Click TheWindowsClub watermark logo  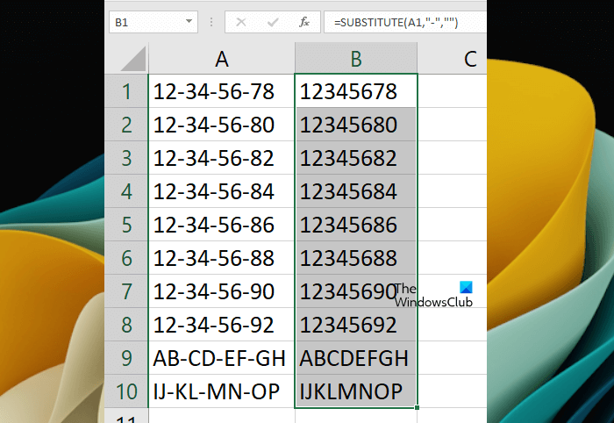[x=433, y=295]
